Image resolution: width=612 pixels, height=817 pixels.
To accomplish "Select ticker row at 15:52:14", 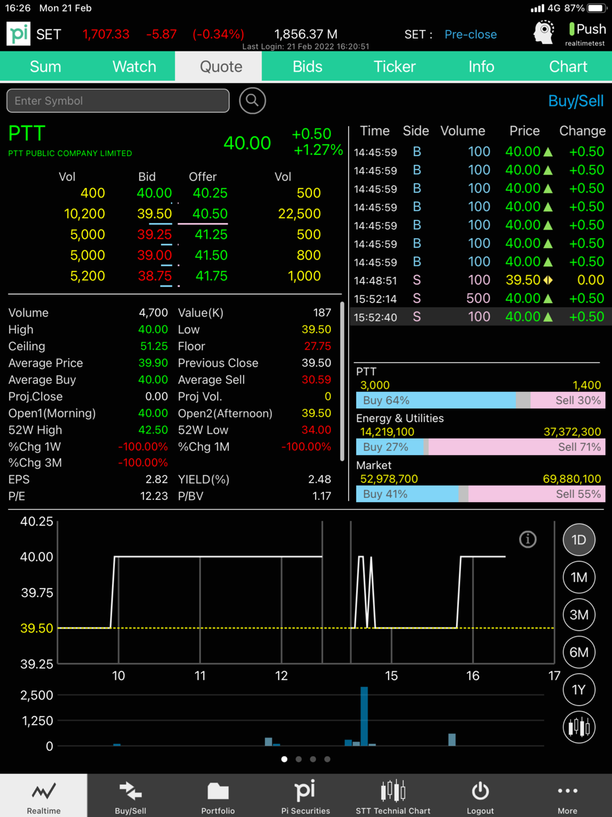I will 479,298.
